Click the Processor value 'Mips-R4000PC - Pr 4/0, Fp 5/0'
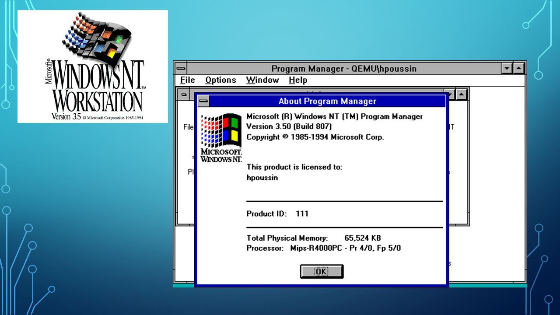This screenshot has width=560, height=315. [x=346, y=248]
